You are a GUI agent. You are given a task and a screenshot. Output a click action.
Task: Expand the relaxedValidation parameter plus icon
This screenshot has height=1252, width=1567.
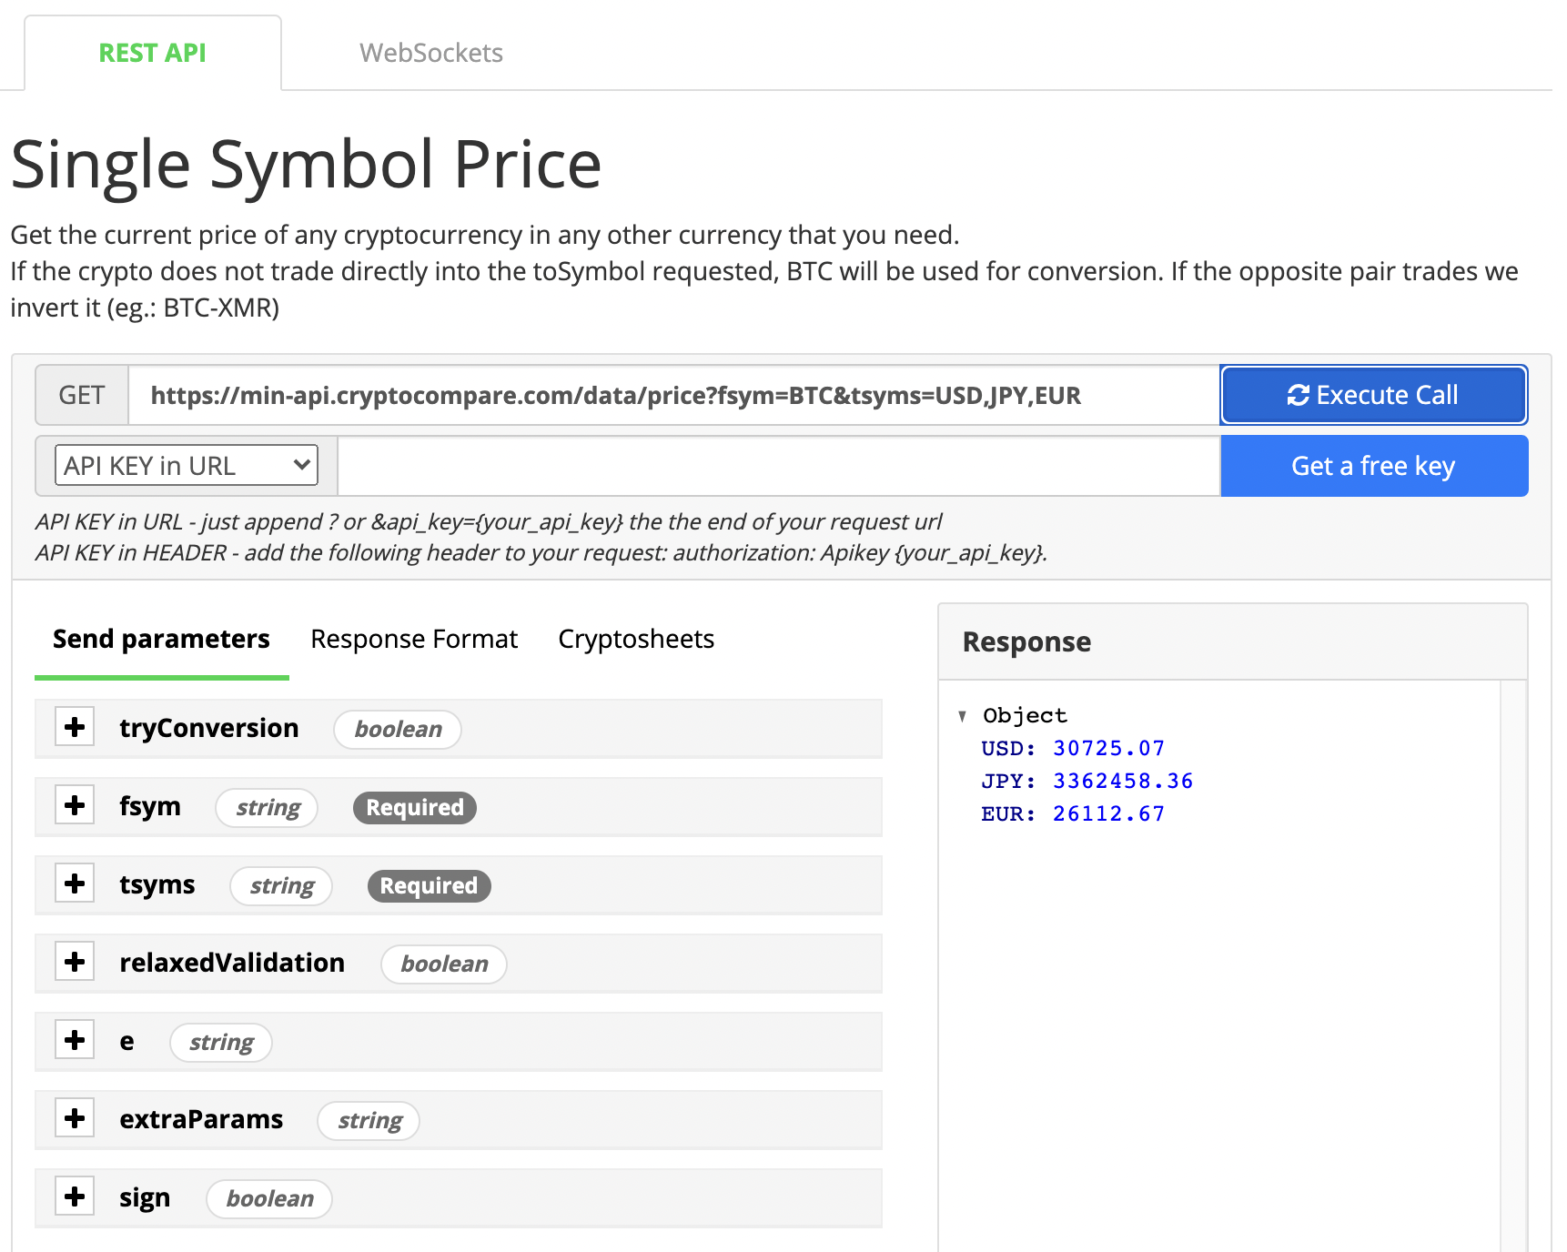(x=75, y=962)
